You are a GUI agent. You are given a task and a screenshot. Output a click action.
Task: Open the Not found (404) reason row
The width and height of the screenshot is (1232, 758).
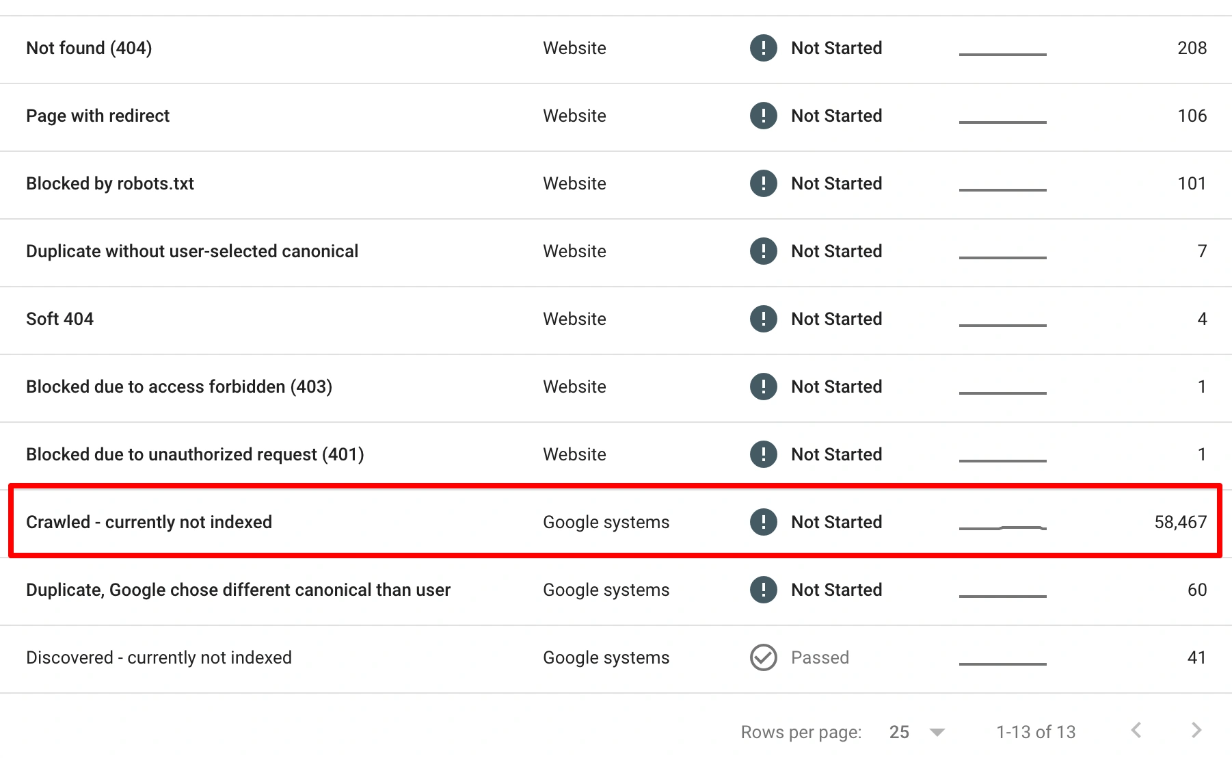click(89, 48)
